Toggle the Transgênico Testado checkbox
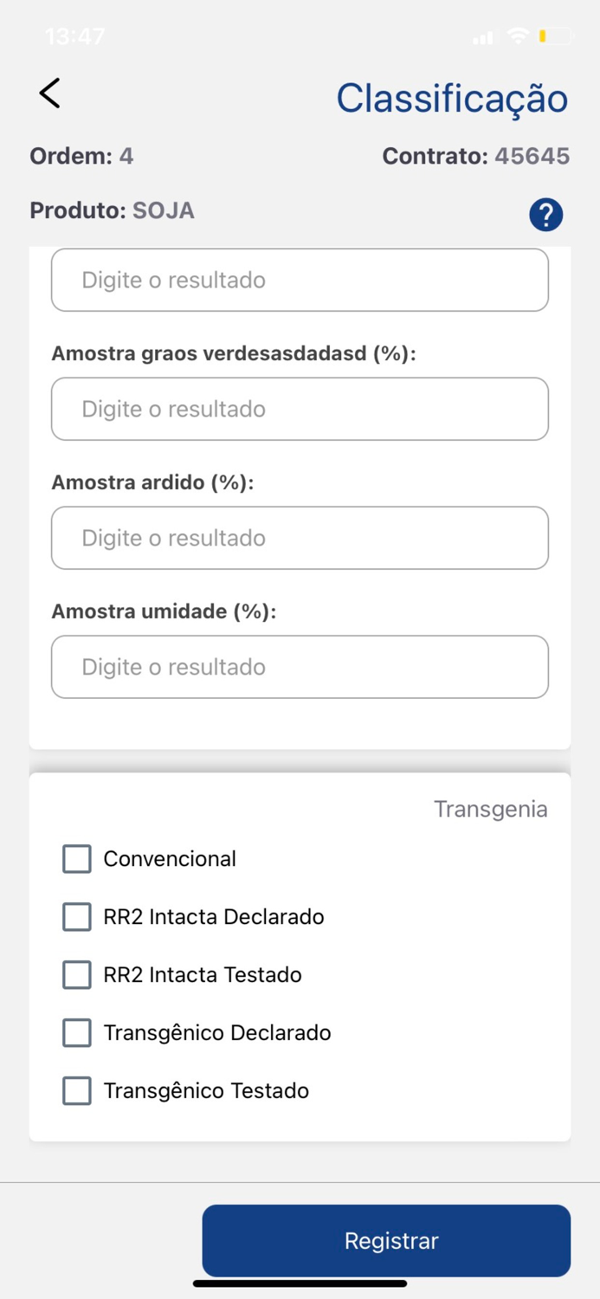This screenshot has width=600, height=1299. click(76, 1090)
